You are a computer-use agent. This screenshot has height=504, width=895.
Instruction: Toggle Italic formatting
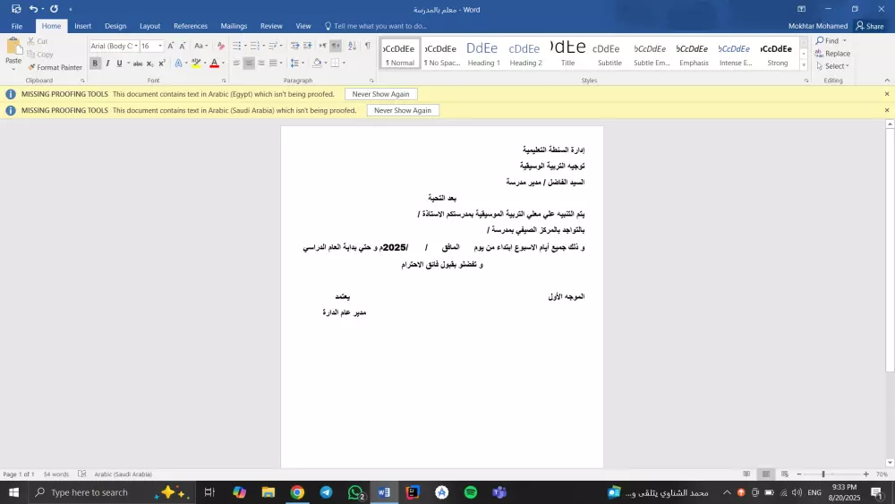click(x=107, y=64)
